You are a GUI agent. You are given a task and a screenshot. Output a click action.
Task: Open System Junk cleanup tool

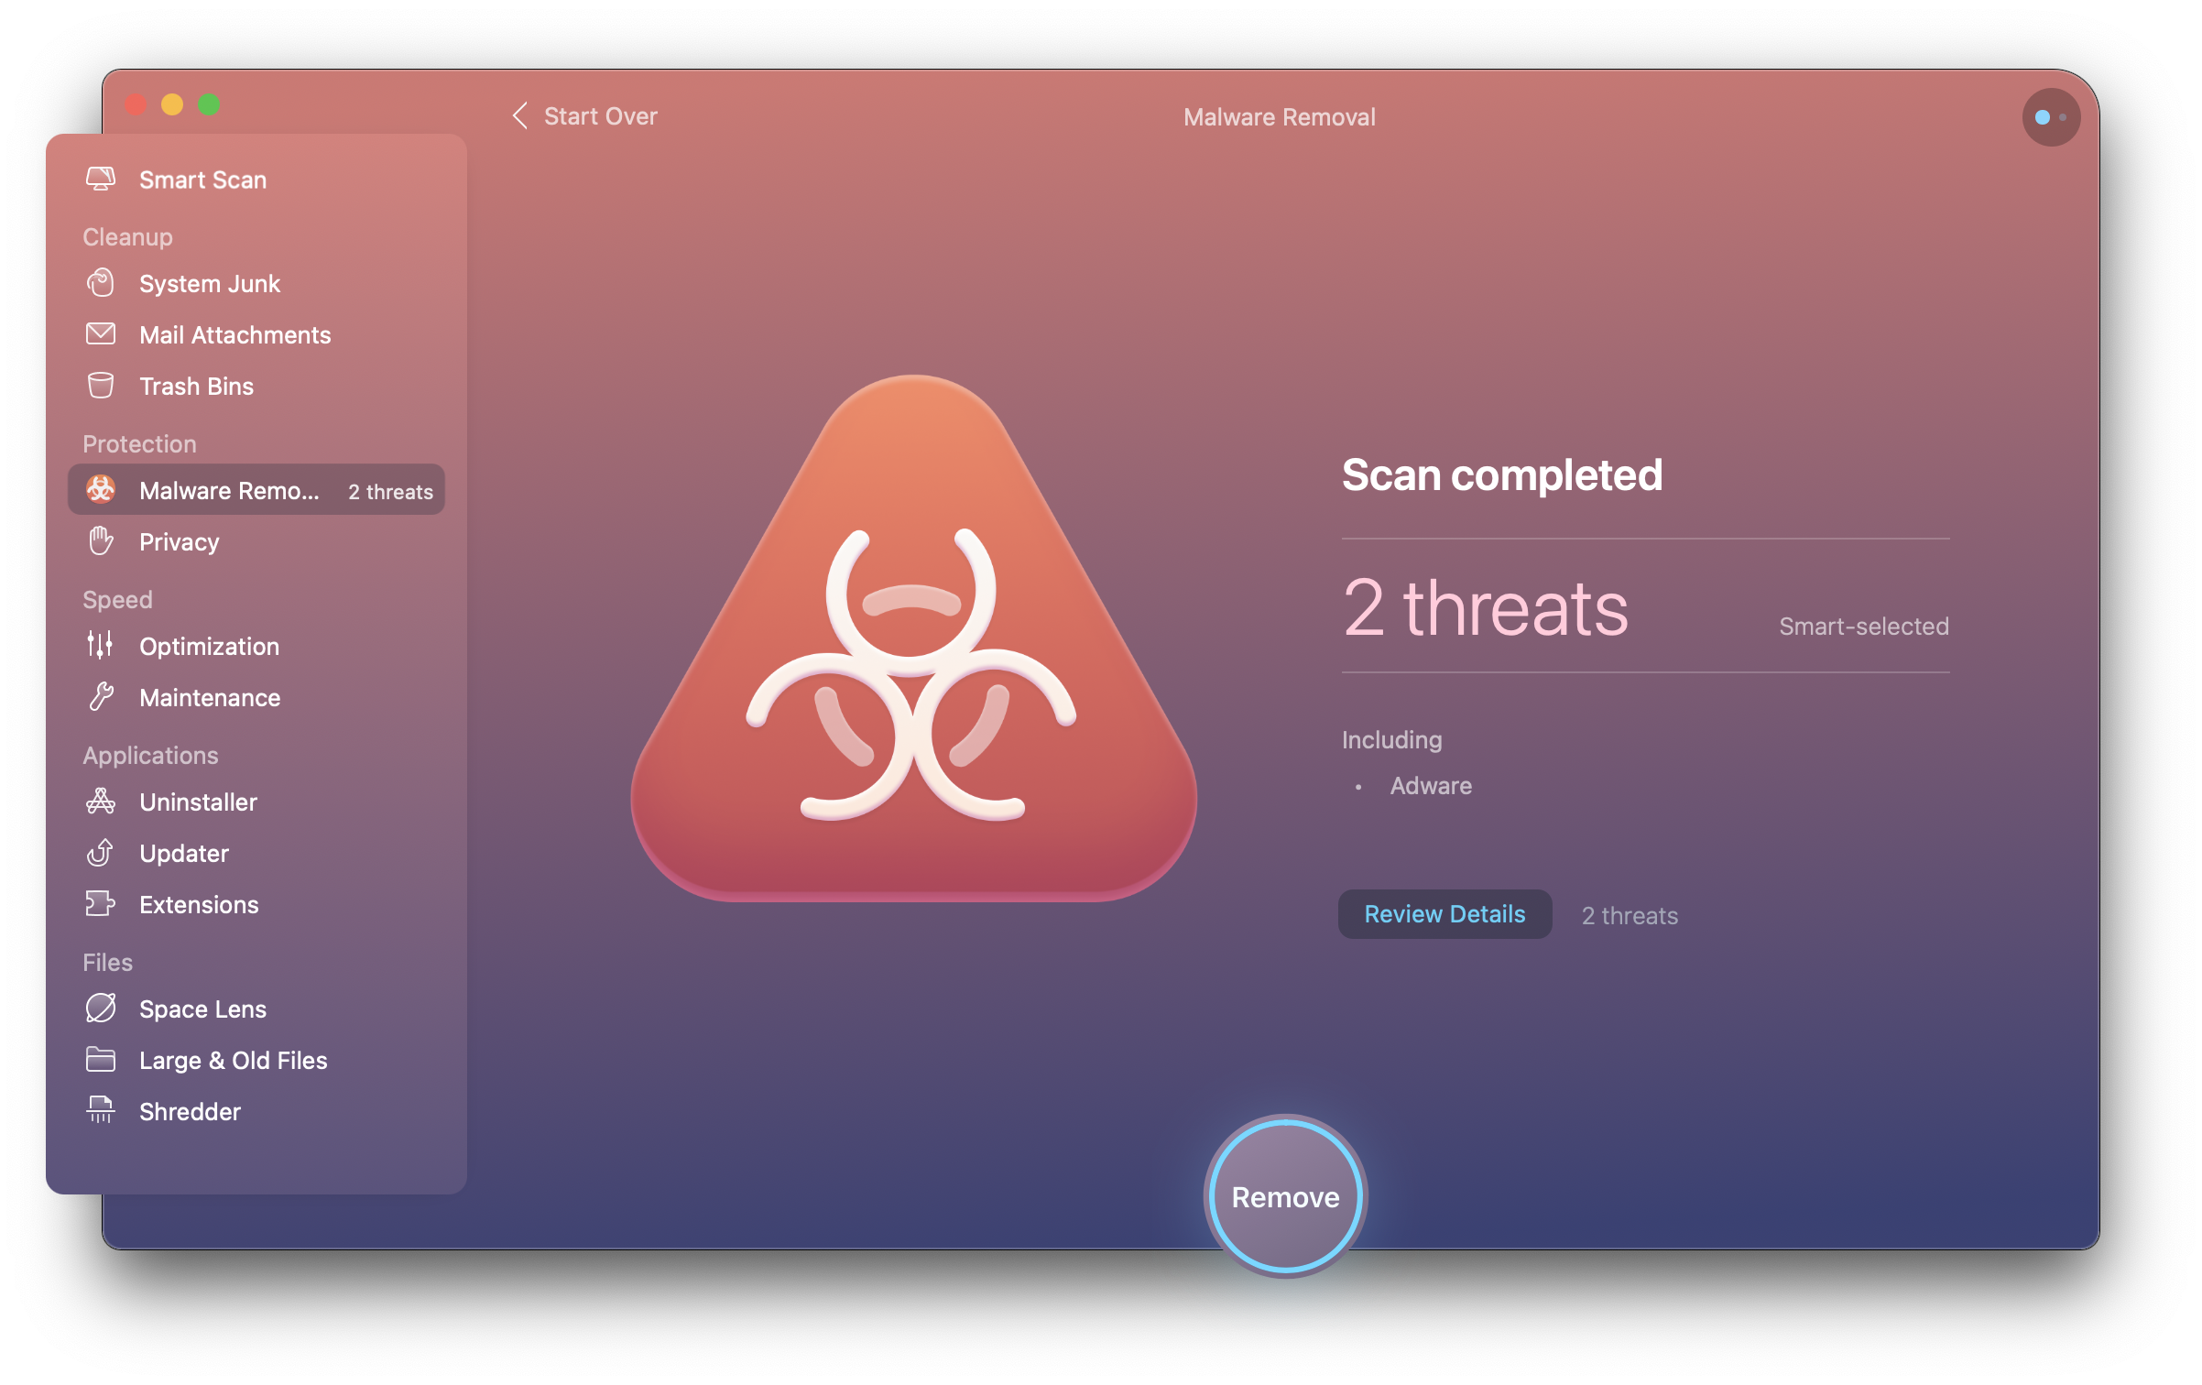coord(211,282)
